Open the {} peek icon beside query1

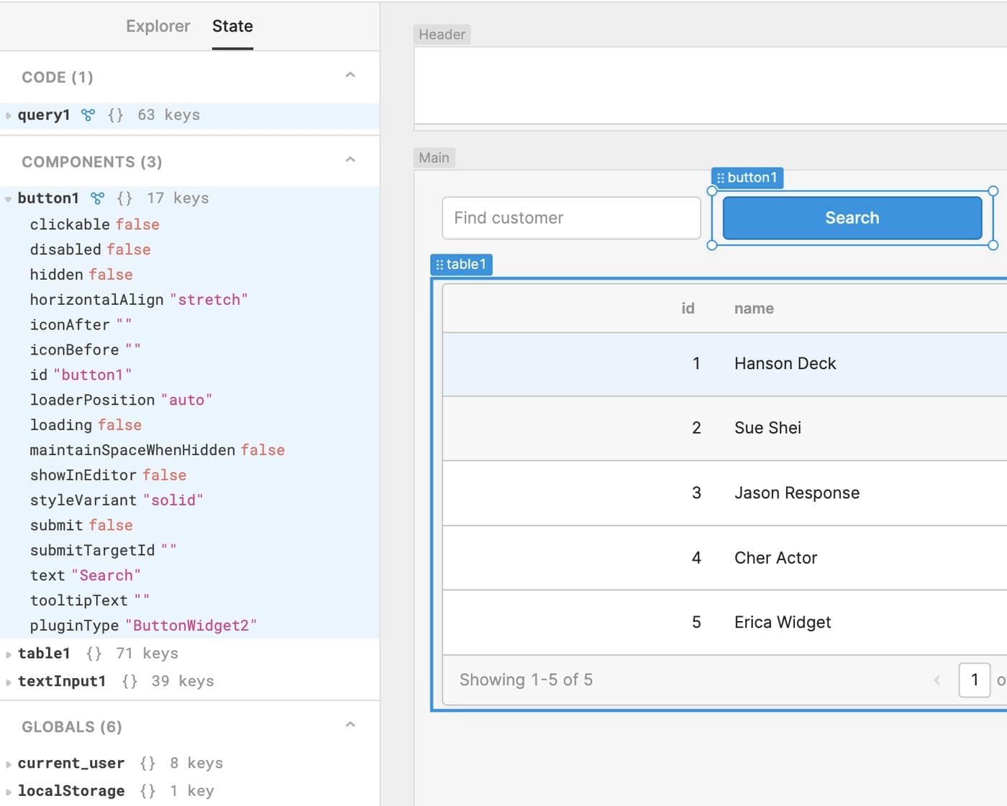pyautogui.click(x=115, y=114)
